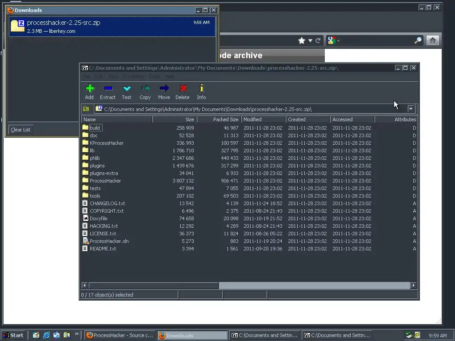Select the KProcessHacker folder icon
455x341 pixels.
pos(85,143)
